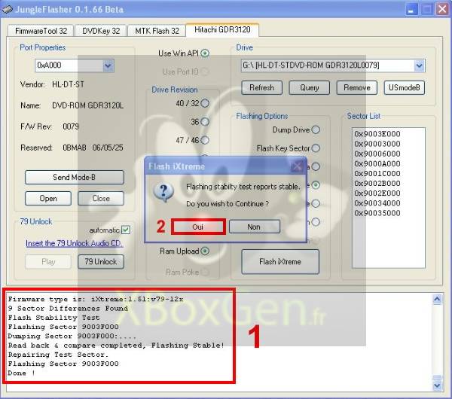
Task: Click the log scrollbar up arrow
Action: click(437, 300)
